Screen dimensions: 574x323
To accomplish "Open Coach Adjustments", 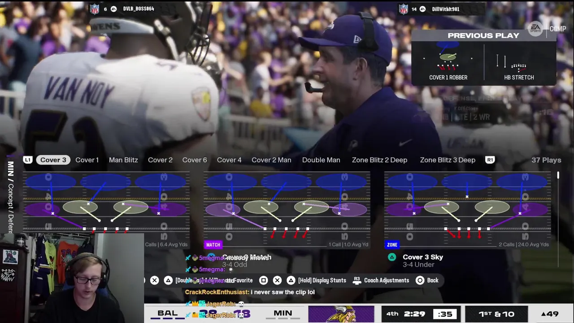I will coord(387,280).
